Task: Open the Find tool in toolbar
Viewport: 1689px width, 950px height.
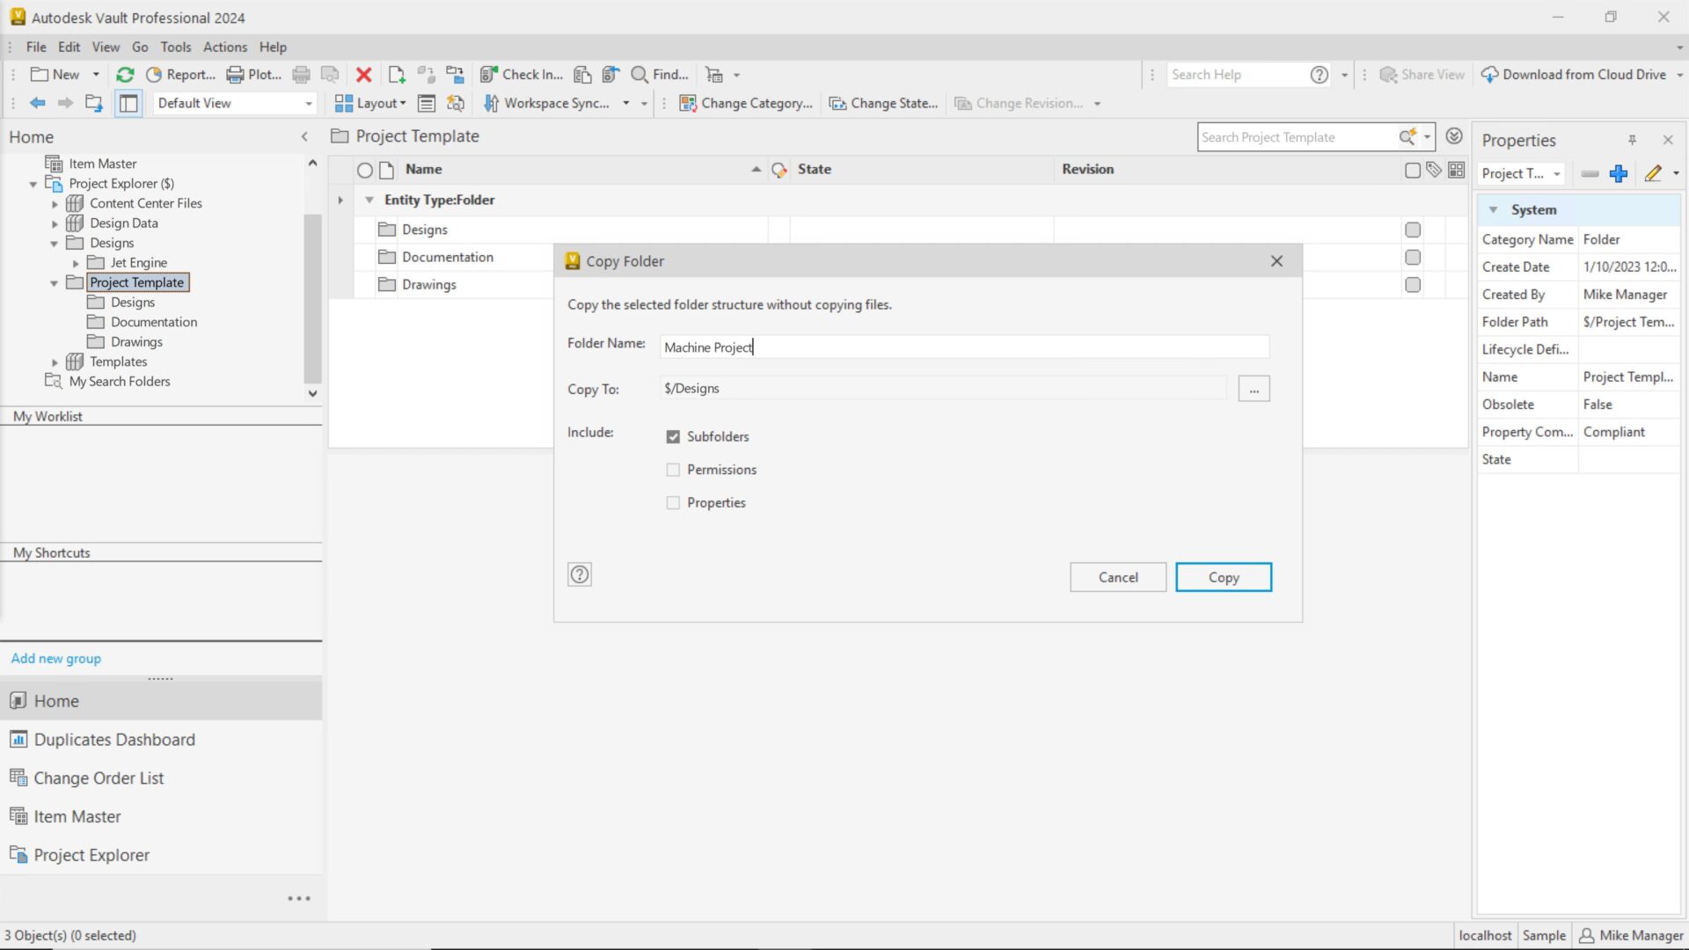Action: click(660, 75)
